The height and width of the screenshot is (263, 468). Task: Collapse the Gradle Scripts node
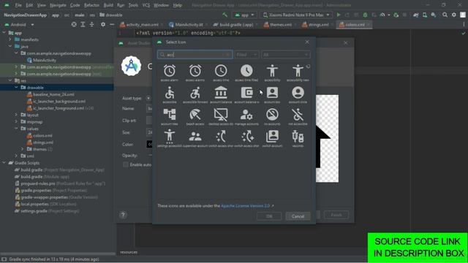coord(4,163)
